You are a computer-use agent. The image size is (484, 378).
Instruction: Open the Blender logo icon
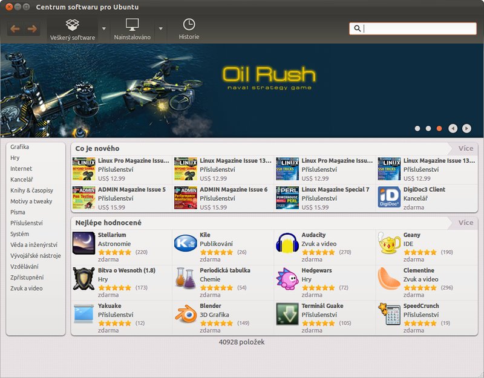[186, 314]
